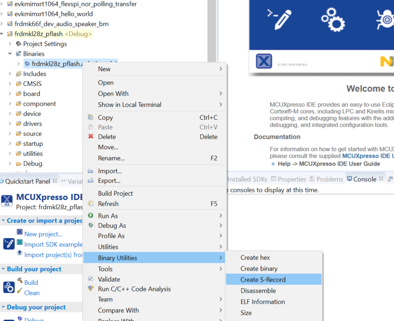Select the startup folder in tree
Image resolution: width=394 pixels, height=321 pixels.
coord(33,144)
